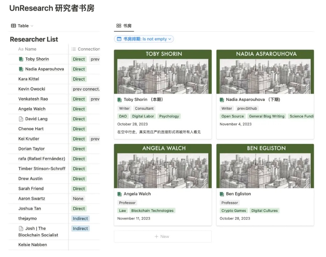Click page icon next to David Lang
This screenshot has height=257, width=326.
21,119
